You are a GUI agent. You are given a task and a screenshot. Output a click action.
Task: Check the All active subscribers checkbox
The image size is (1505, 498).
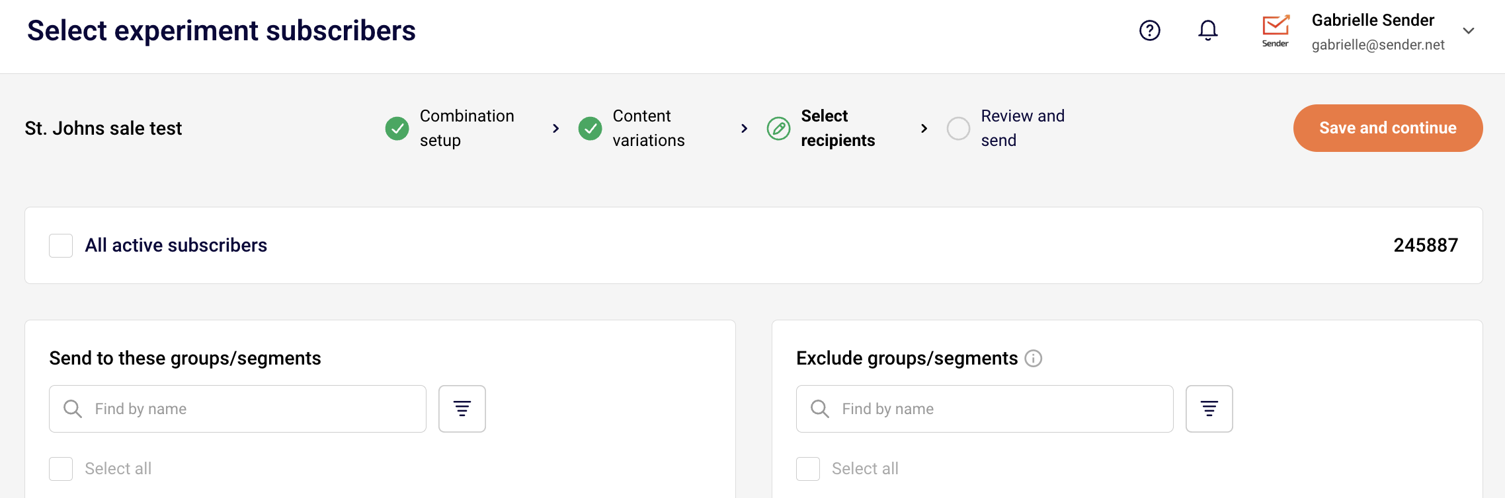coord(61,246)
